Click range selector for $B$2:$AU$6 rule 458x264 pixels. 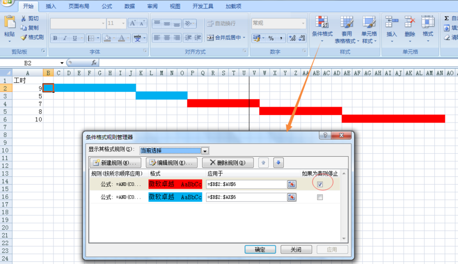[292, 184]
